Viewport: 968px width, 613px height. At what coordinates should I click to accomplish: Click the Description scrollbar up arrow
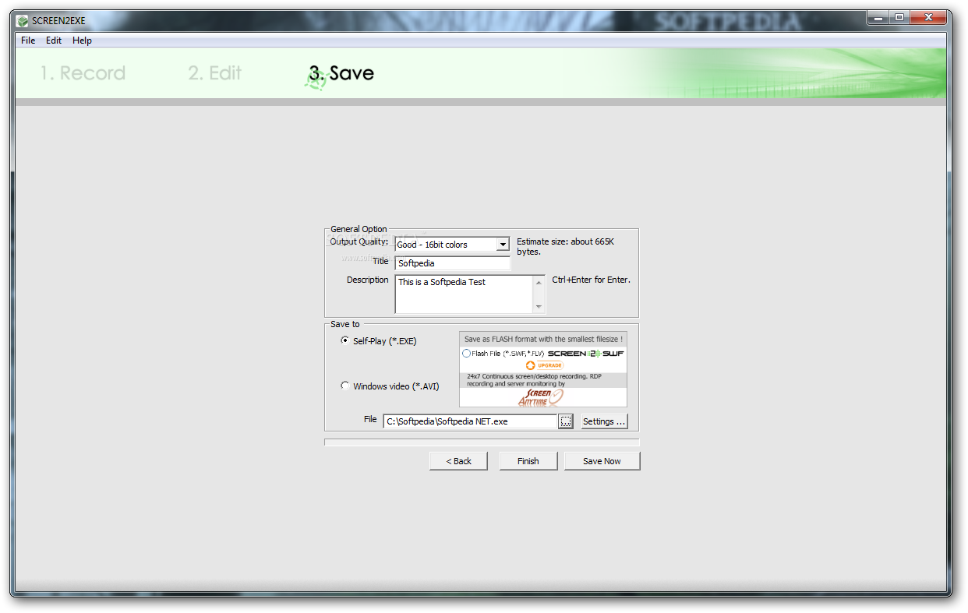(x=539, y=283)
